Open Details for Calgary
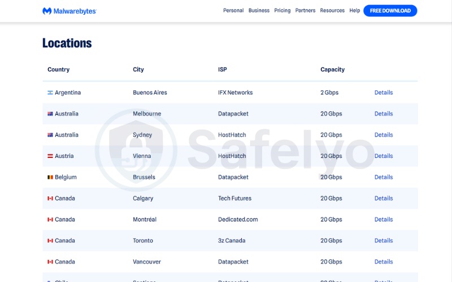Screen dimensions: 452x282 click(384, 199)
